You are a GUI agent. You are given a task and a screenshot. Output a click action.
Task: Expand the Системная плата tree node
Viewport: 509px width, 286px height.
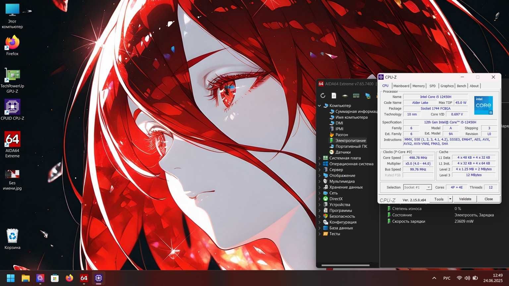(319, 158)
